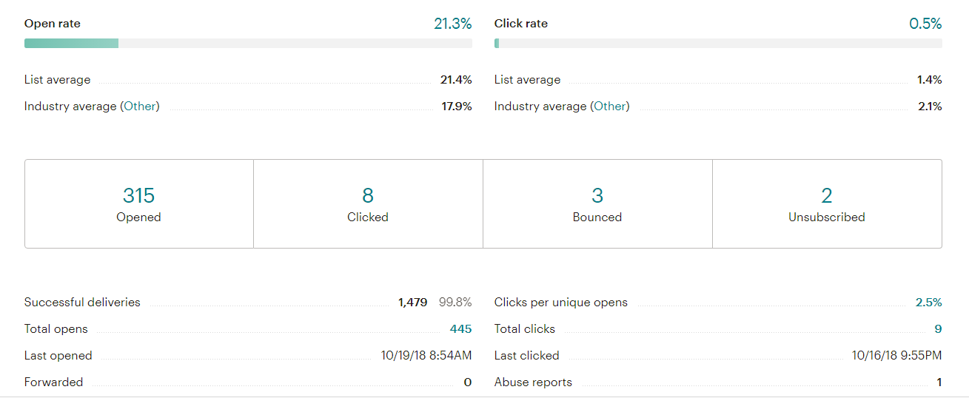View the 315 Opened recipients
Screen dimensions: 969x398
[x=138, y=203]
